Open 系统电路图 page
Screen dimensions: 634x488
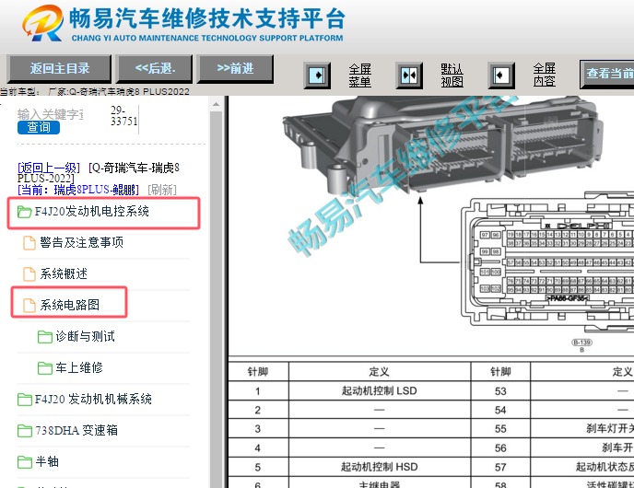point(69,305)
